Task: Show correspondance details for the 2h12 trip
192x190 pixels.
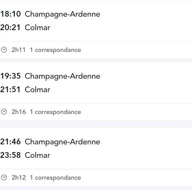Action: 55,178
